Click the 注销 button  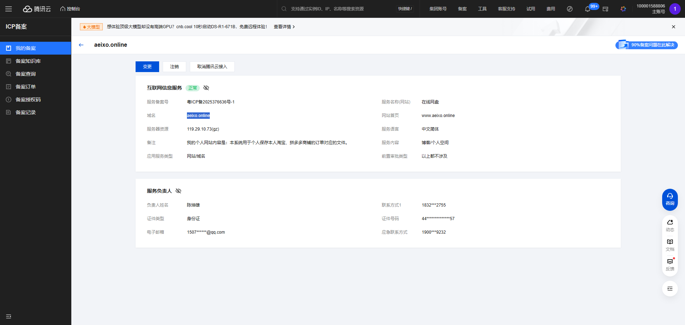click(x=174, y=67)
